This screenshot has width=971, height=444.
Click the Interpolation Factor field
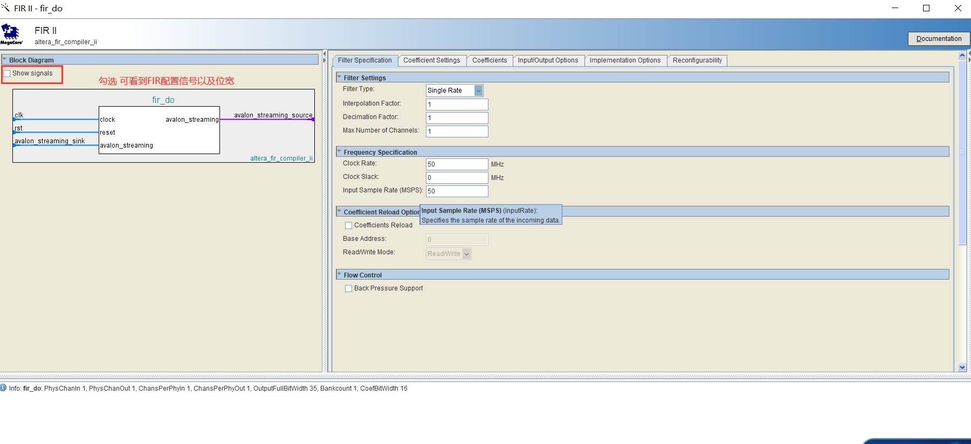tap(457, 105)
